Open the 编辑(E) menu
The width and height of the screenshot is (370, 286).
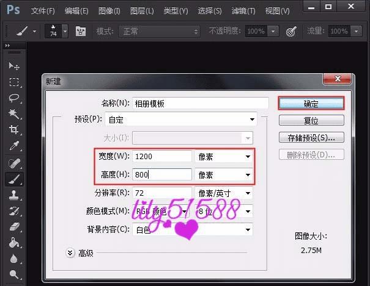click(76, 11)
